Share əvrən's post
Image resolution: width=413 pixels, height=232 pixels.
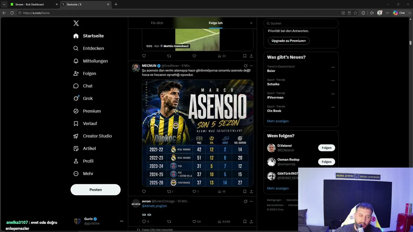tap(251, 222)
